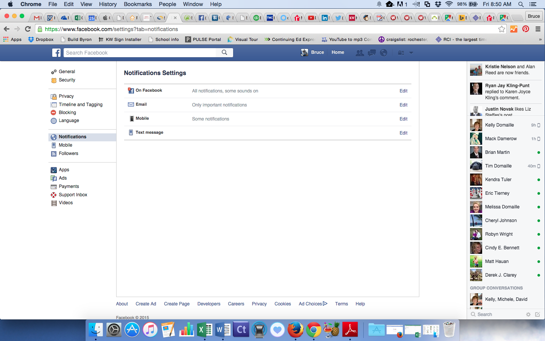Open chat with Cheryl Johnson
Viewport: 545px width, 341px height.
point(506,221)
